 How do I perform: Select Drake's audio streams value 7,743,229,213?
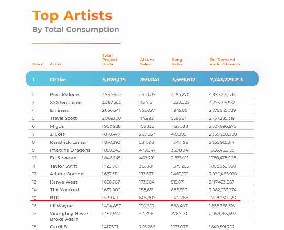point(226,80)
